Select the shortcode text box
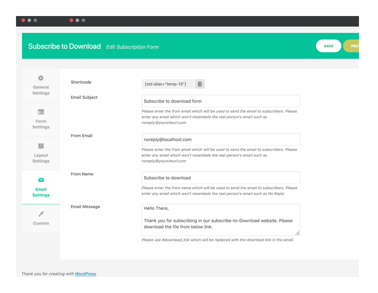This screenshot has width=378, height=293. [168, 84]
